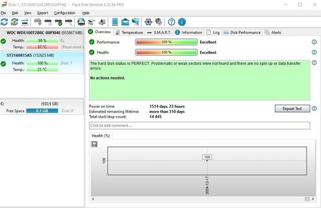
Task: Switch to the Overview tab
Action: [x=100, y=32]
